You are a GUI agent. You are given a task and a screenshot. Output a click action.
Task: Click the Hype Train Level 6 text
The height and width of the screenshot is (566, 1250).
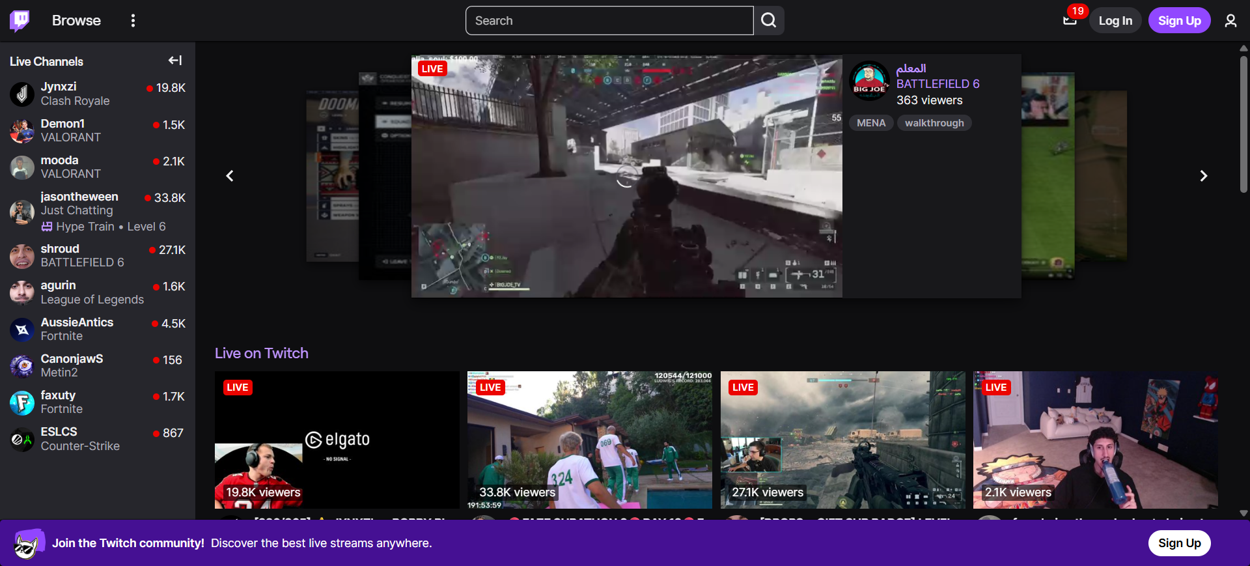(111, 227)
